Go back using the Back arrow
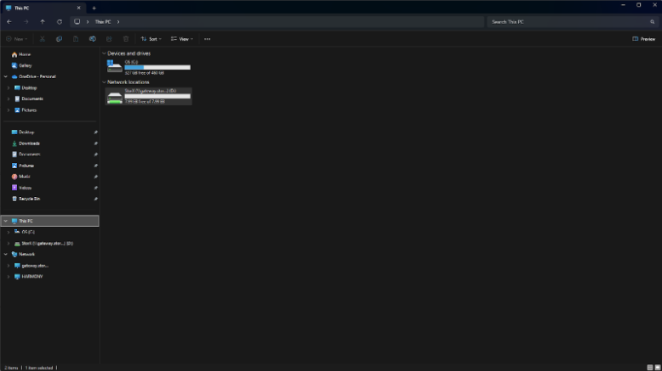This screenshot has height=371, width=662. pyautogui.click(x=9, y=22)
